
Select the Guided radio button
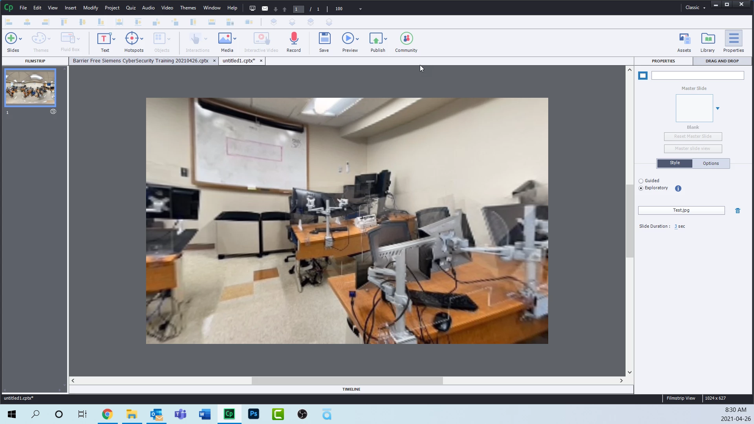[641, 181]
